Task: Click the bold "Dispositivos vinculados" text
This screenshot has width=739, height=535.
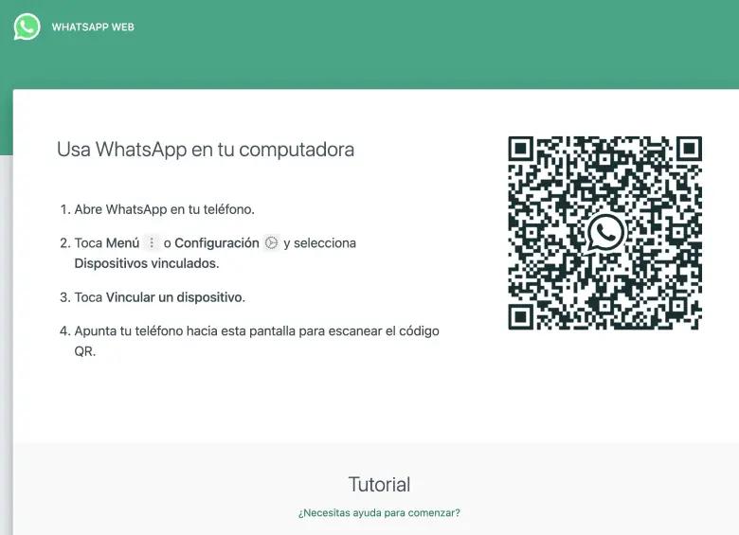Action: click(146, 264)
